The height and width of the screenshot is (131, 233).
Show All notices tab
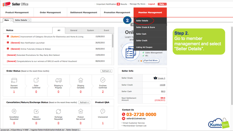click(x=59, y=30)
